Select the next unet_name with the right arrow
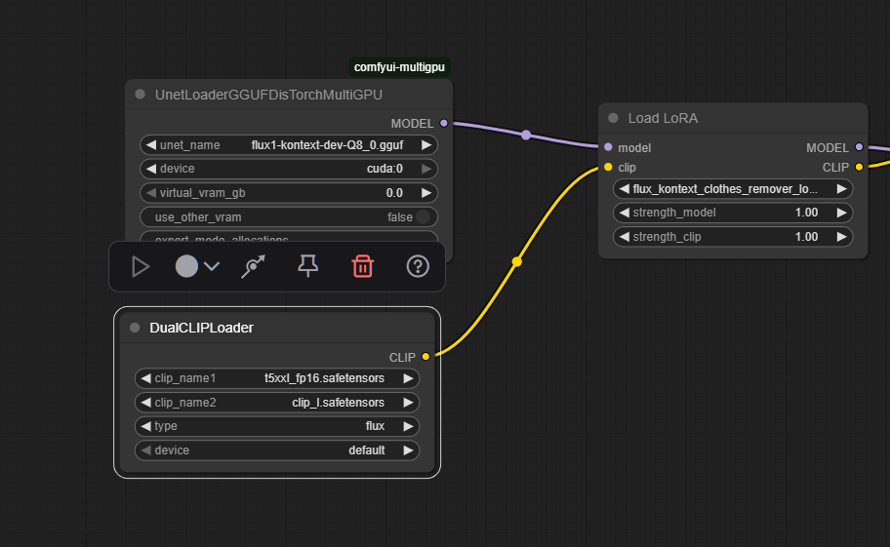Screen dimensions: 890x547 pyautogui.click(x=426, y=145)
